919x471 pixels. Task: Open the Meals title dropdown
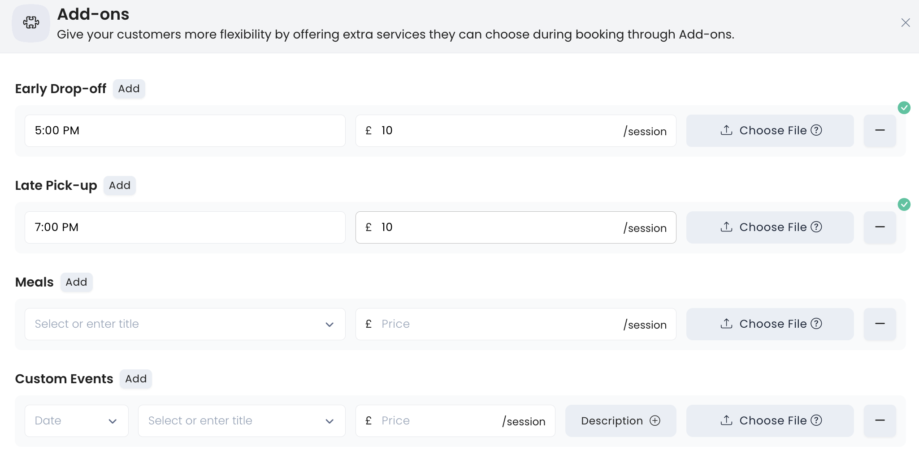(329, 324)
